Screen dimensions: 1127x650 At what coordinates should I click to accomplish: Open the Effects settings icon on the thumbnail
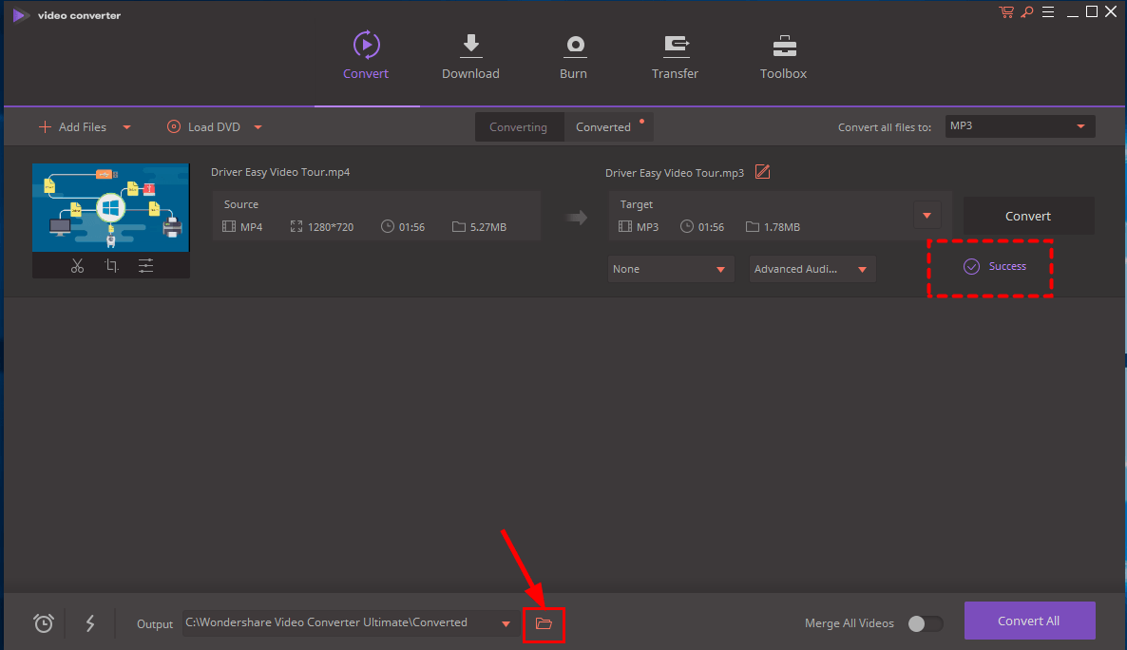(145, 265)
